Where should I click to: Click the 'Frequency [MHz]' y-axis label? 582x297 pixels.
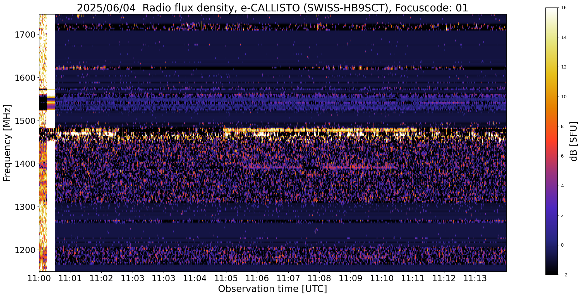(7, 143)
